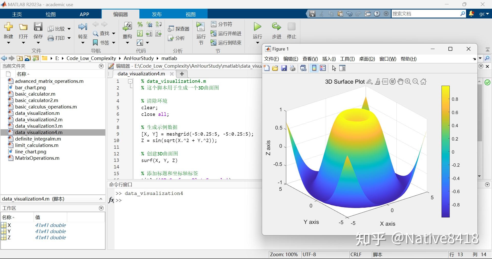The width and height of the screenshot is (492, 259).
Task: Restore the default view with the home icon
Action: 423,82
